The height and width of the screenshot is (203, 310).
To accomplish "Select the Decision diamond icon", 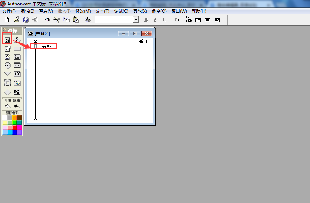I will click(7, 92).
